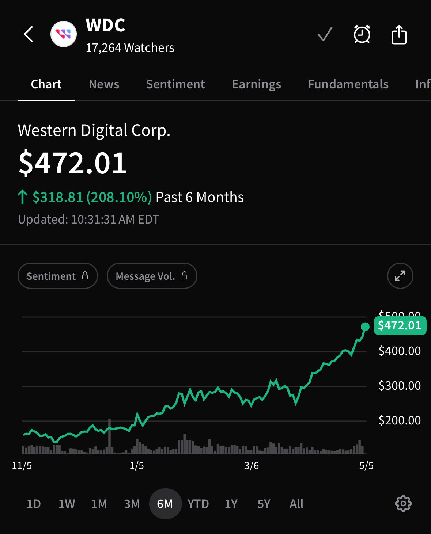The height and width of the screenshot is (534, 431).
Task: Tap the 17,264 Watchers text
Action: pos(130,48)
